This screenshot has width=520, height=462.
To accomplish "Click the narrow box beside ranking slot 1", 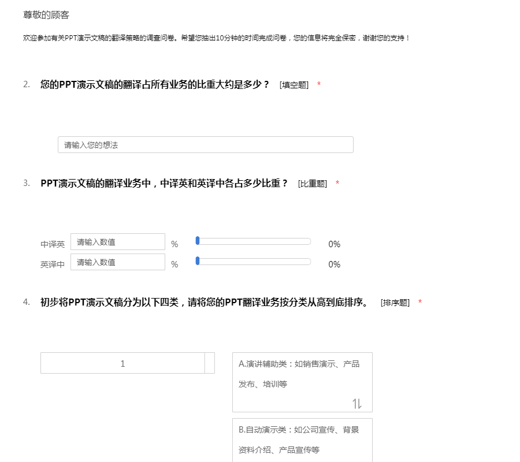I will (210, 364).
